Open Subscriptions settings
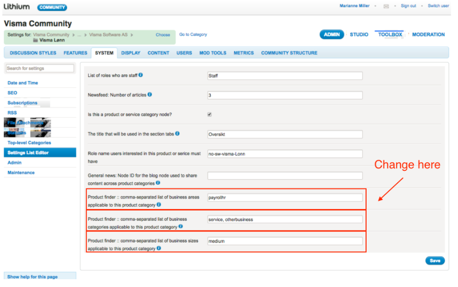The width and height of the screenshot is (458, 287). (x=22, y=103)
